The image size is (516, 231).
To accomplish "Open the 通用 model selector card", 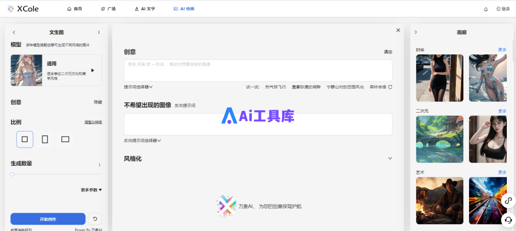I will click(x=56, y=70).
